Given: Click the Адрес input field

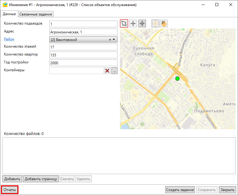Looking at the screenshot, I should point(83,32).
